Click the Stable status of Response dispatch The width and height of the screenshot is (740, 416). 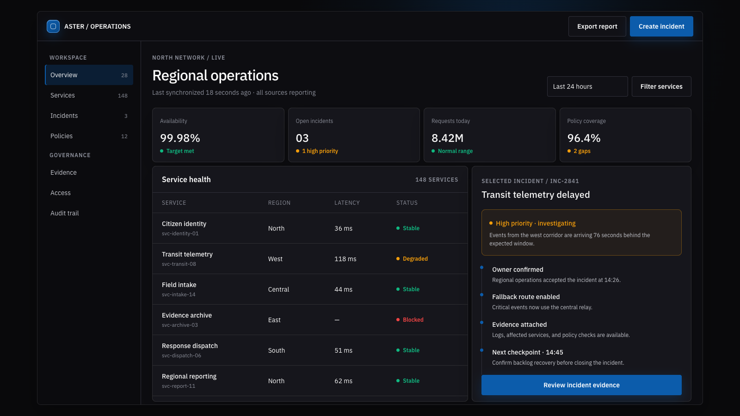(x=408, y=350)
